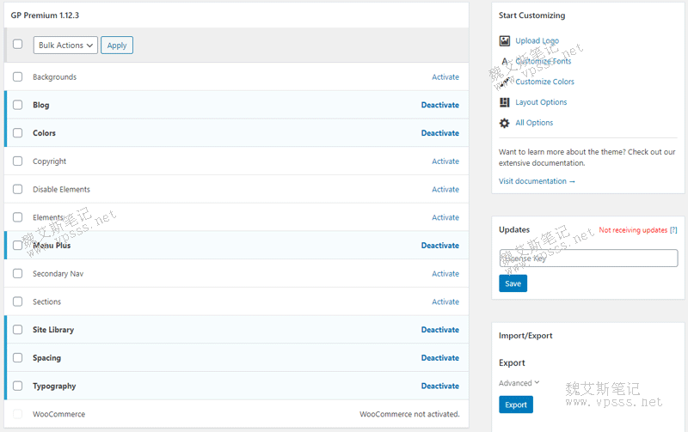Deactivate the Blog module
This screenshot has width=688, height=432.
pyautogui.click(x=439, y=106)
